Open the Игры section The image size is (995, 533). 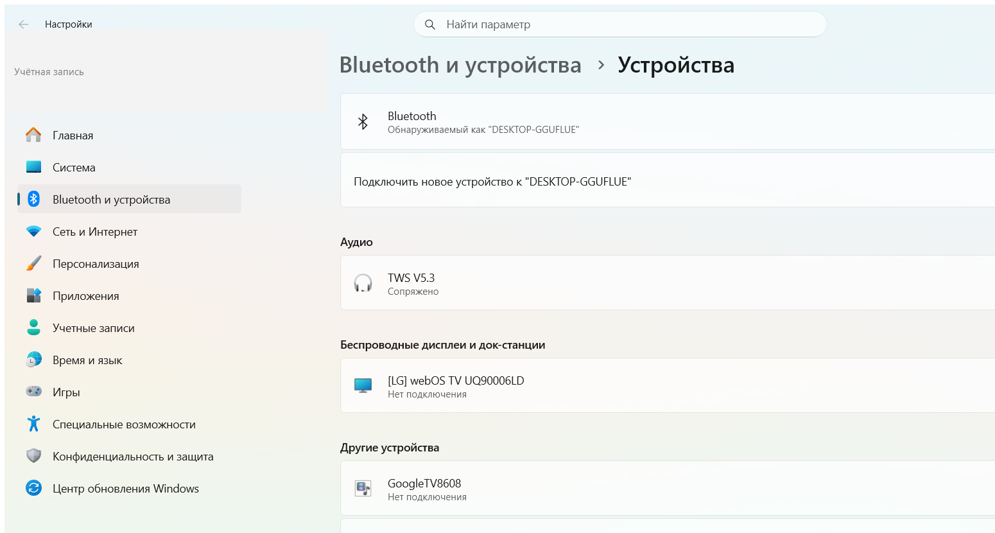(x=129, y=392)
